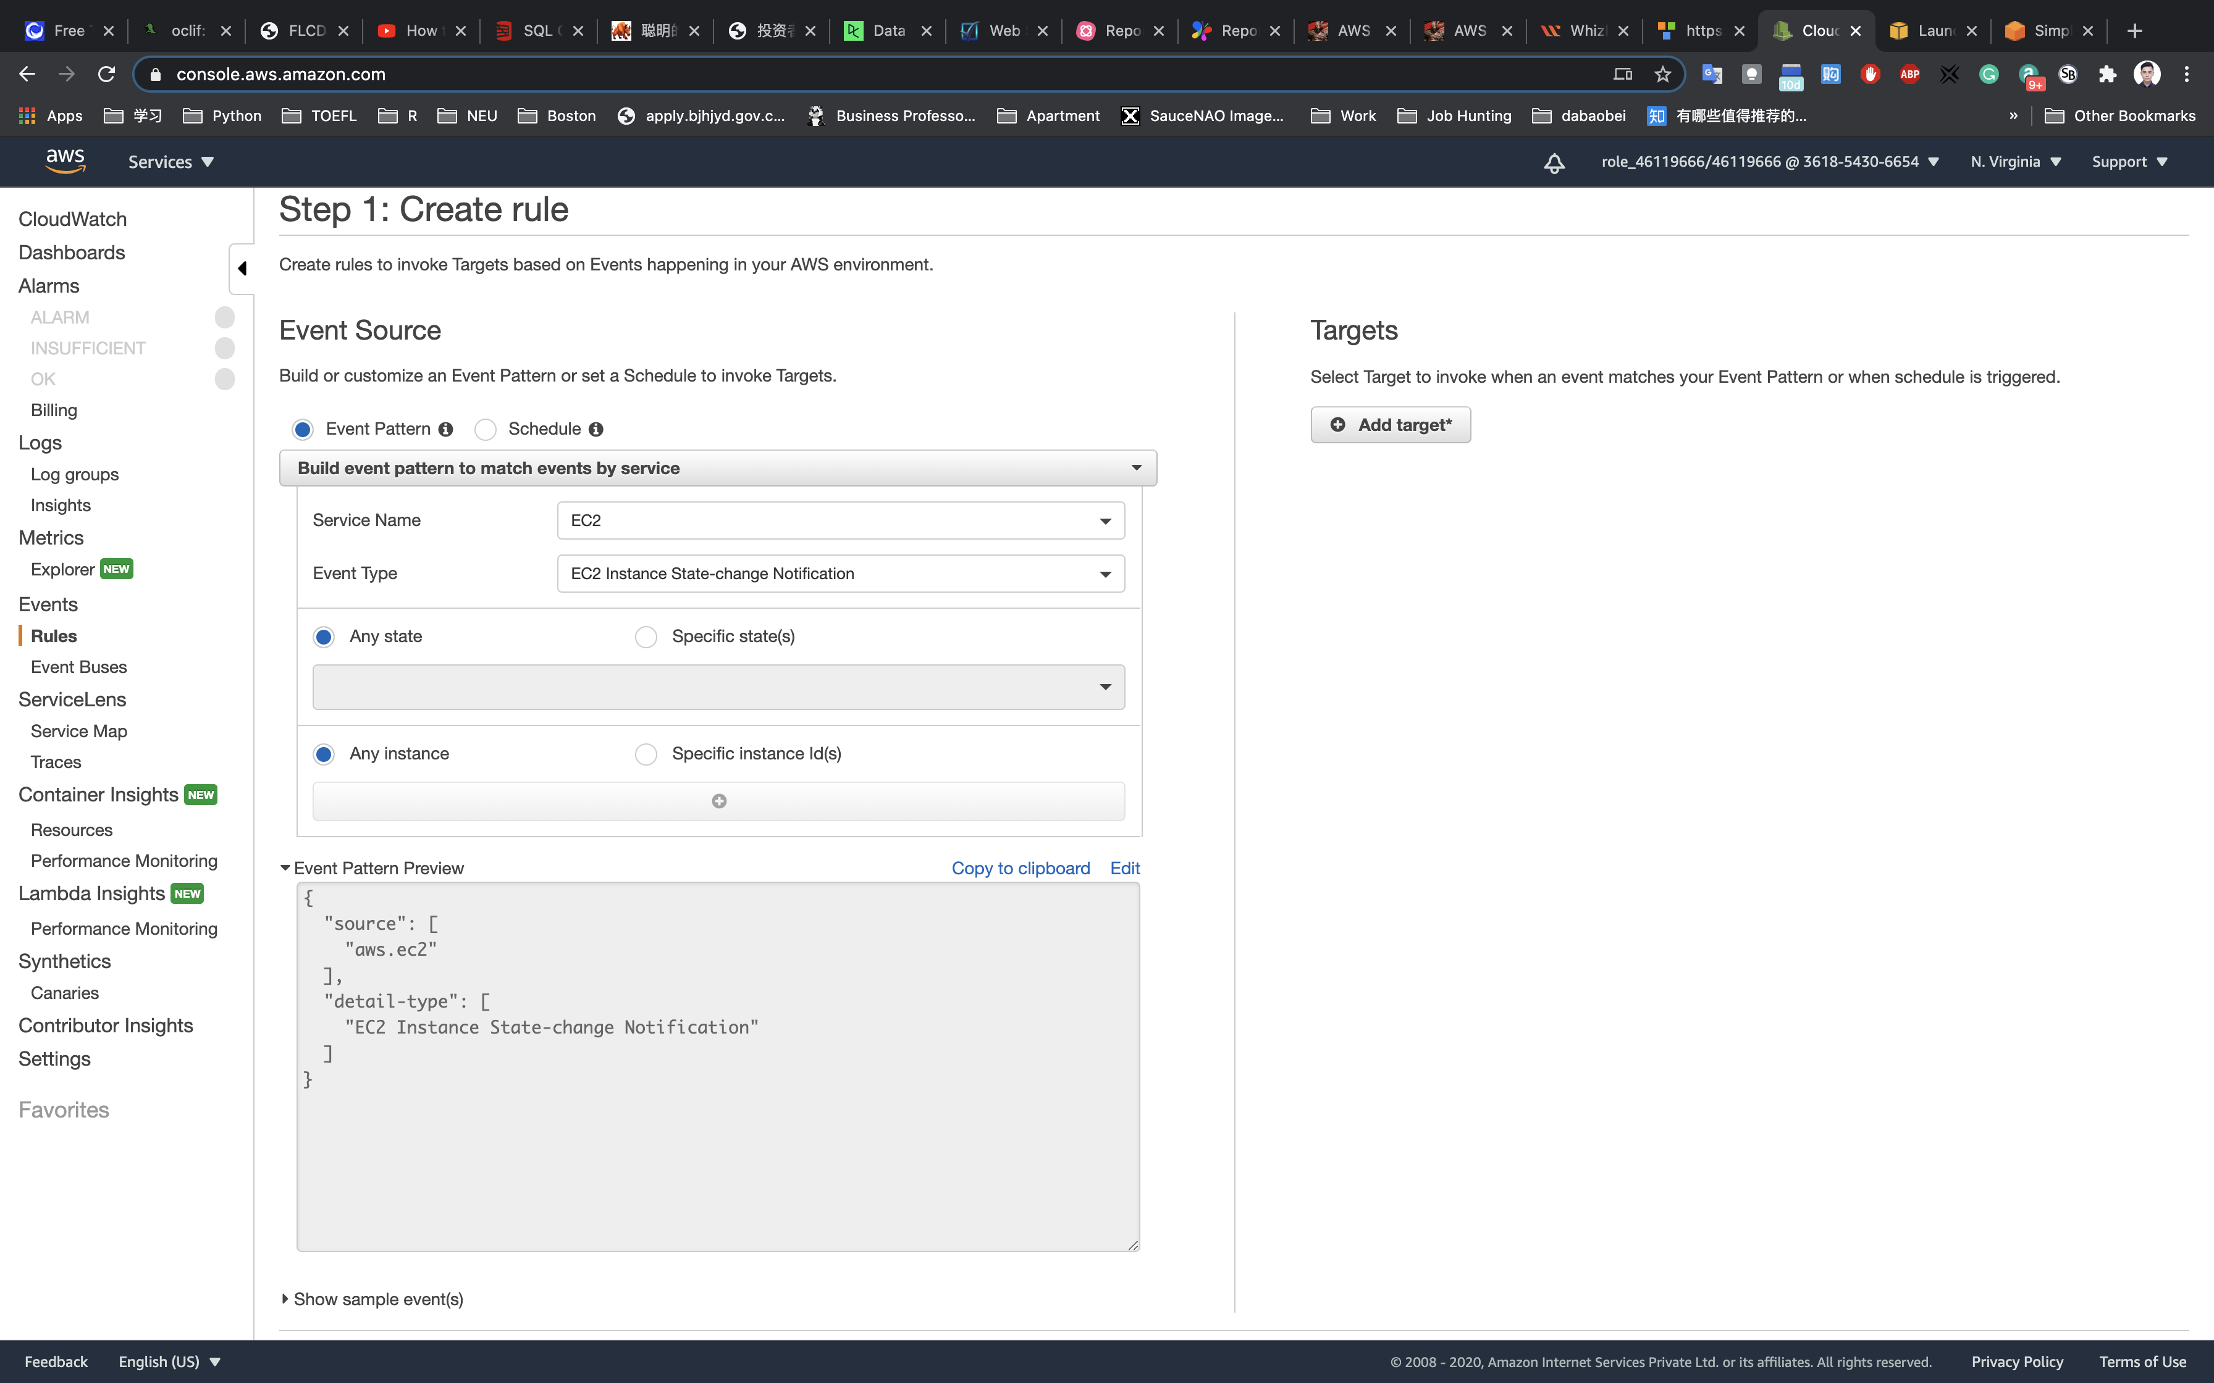Select the Schedule radio button
The width and height of the screenshot is (2214, 1383).
[486, 429]
